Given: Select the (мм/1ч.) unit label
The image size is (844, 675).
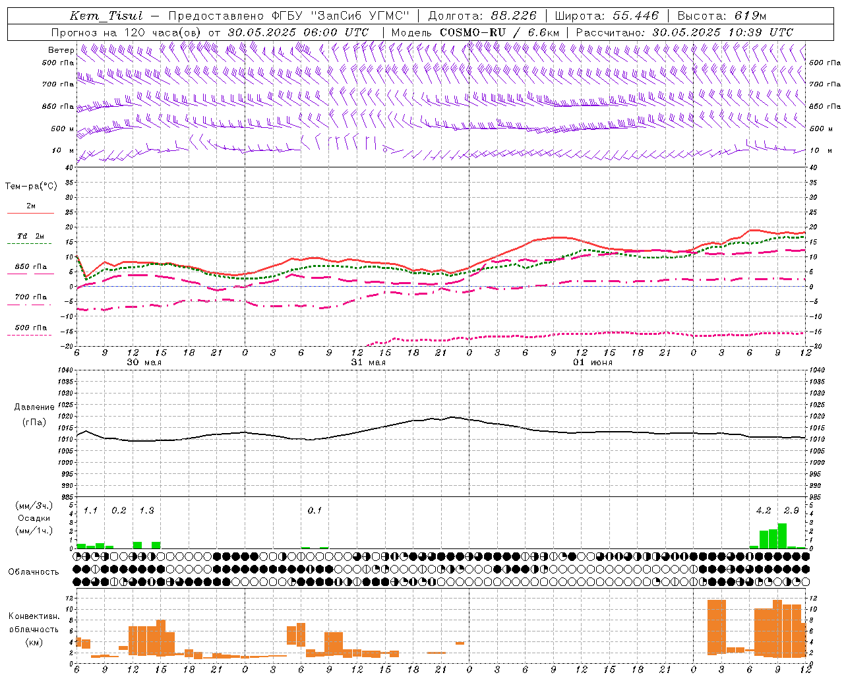Looking at the screenshot, I should pos(34,531).
